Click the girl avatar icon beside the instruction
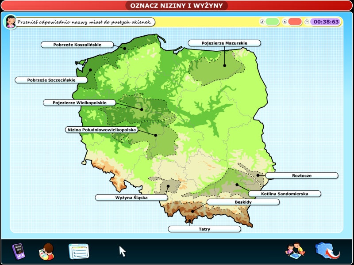Image resolution: width=354 pixels, height=265 pixels. [9, 22]
